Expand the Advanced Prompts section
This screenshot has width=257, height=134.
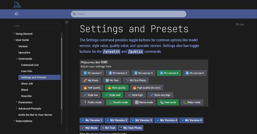click(x=17, y=108)
